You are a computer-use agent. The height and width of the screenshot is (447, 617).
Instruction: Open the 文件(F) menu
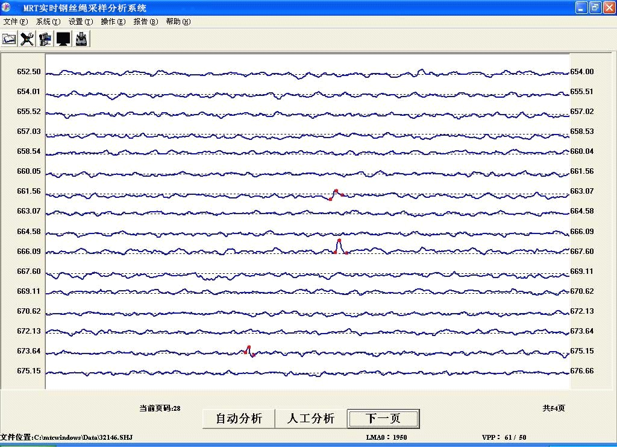[x=16, y=22]
